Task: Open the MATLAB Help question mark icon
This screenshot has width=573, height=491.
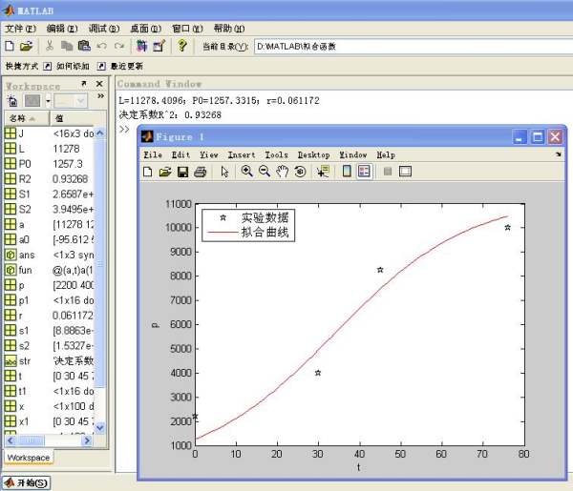Action: click(181, 46)
